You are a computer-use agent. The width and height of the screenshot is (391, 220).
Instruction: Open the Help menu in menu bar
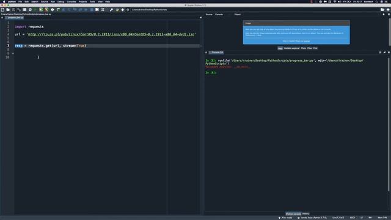click(108, 1)
